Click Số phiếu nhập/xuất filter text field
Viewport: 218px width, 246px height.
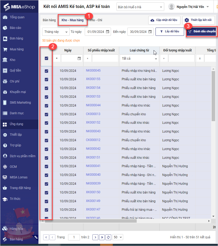pyautogui.click(x=105, y=58)
